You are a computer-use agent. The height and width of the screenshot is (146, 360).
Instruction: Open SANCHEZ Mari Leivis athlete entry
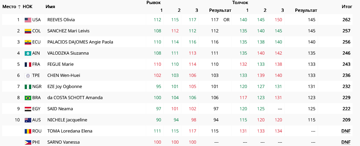(x=68, y=31)
